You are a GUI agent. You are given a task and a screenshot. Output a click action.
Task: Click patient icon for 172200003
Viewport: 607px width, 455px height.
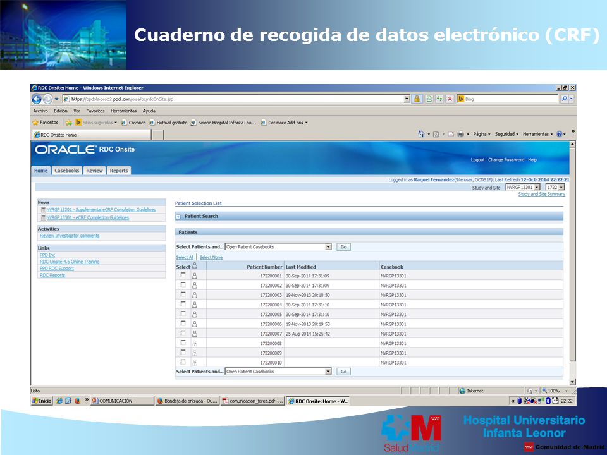(195, 295)
